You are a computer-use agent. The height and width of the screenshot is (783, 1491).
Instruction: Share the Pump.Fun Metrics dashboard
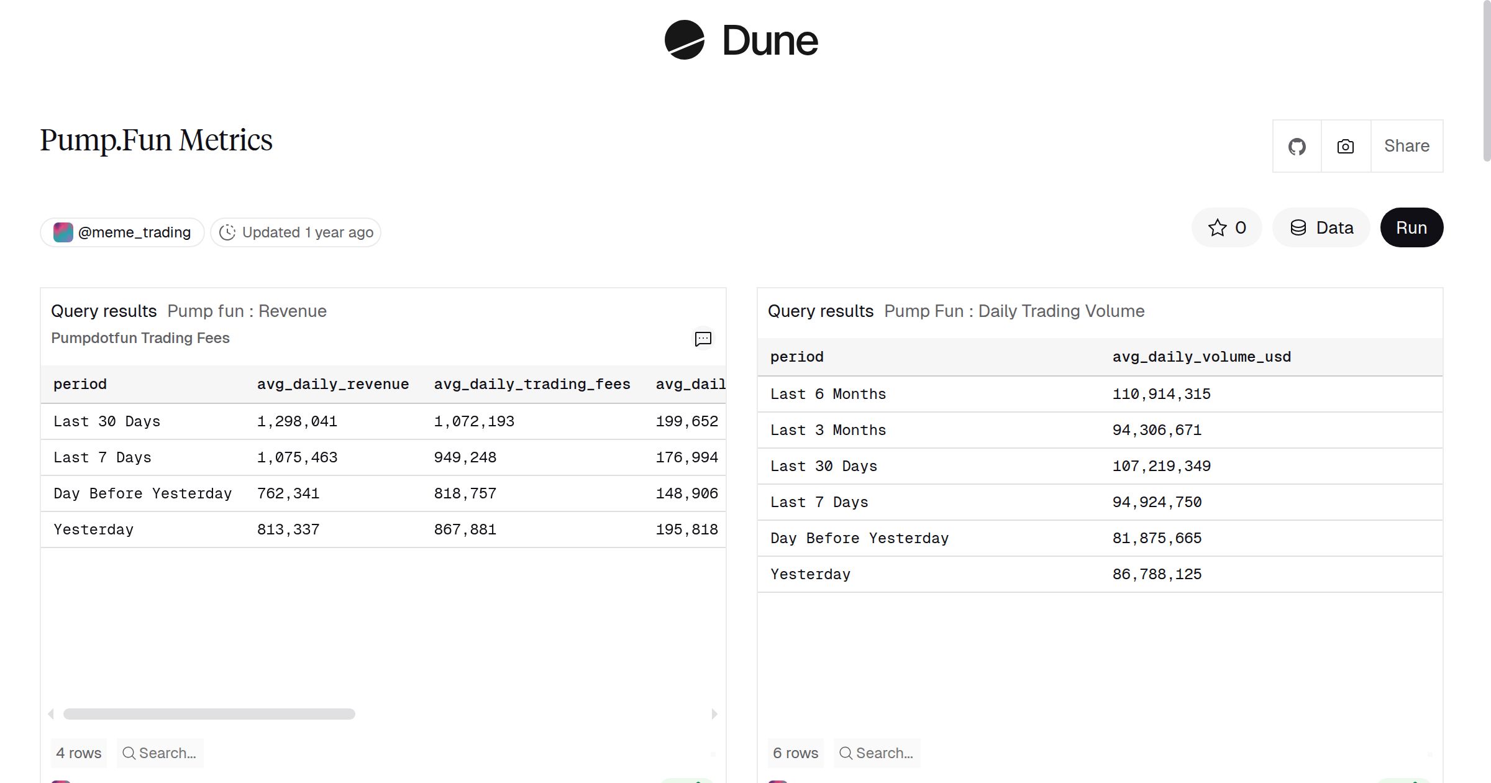(x=1406, y=146)
